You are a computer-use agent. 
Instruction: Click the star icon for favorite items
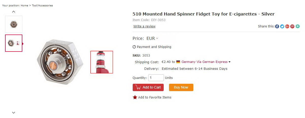click(x=135, y=97)
